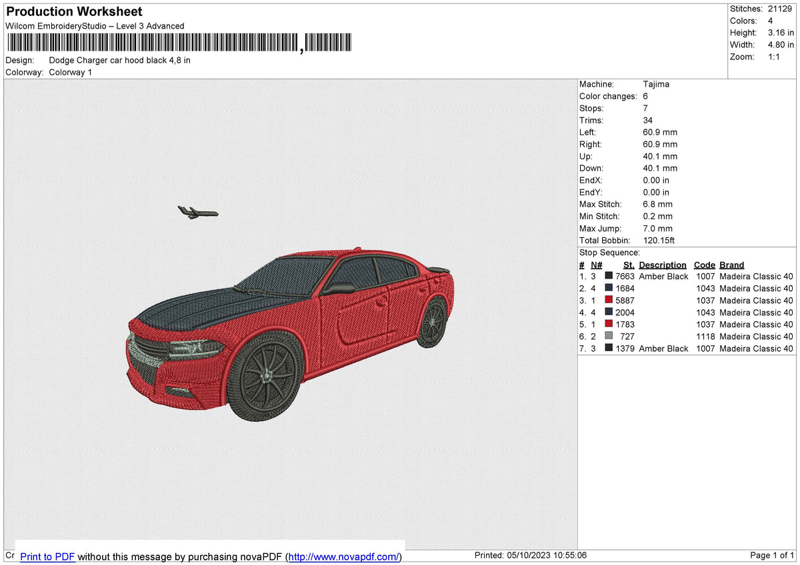800x565 pixels.
Task: Click the Min Stitch value 0.2 mm
Action: [657, 217]
